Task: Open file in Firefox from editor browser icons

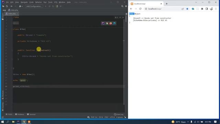Action: click(111, 23)
